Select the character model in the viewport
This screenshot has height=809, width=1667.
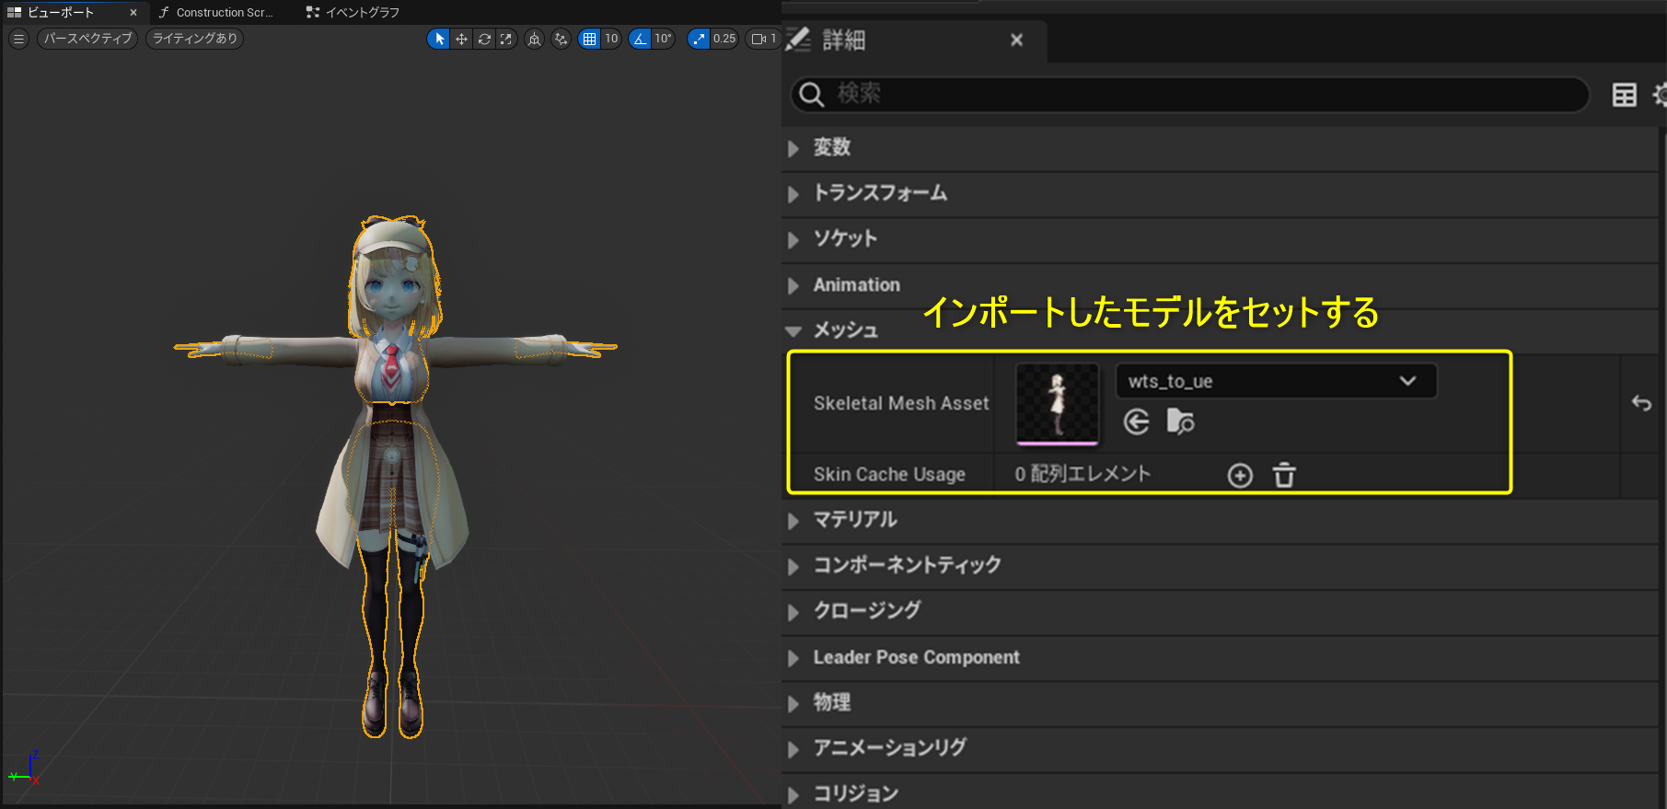pyautogui.click(x=394, y=479)
